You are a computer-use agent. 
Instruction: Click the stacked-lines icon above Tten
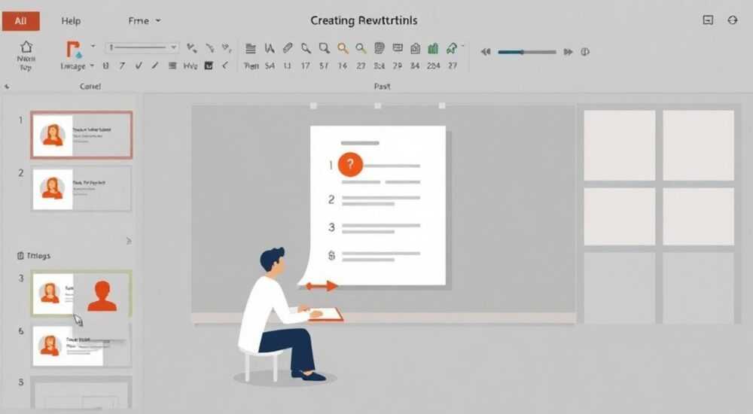(x=251, y=48)
